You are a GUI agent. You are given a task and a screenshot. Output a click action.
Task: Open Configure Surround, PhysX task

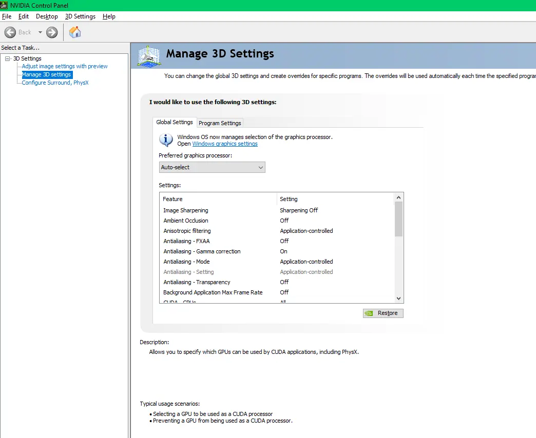click(x=55, y=83)
